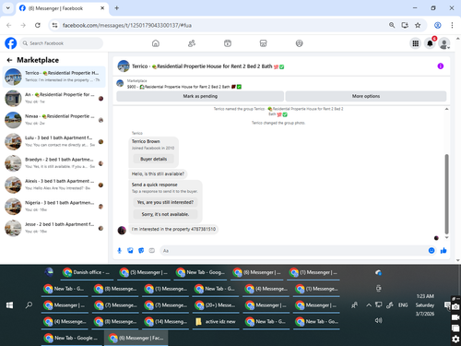Open the Windows Start button

click(x=9, y=305)
